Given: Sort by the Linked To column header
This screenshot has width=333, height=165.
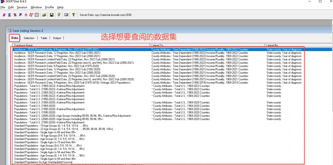Looking at the screenshot, I should pyautogui.click(x=208, y=45).
